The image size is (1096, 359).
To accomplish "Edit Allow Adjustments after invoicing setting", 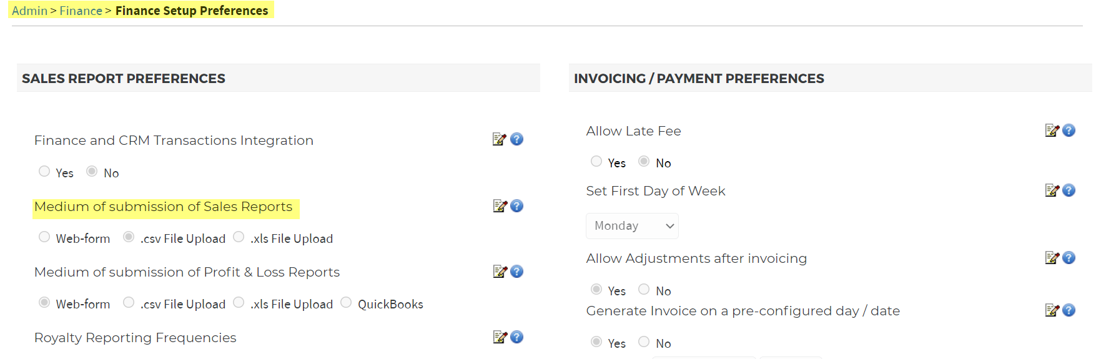I will 1052,258.
